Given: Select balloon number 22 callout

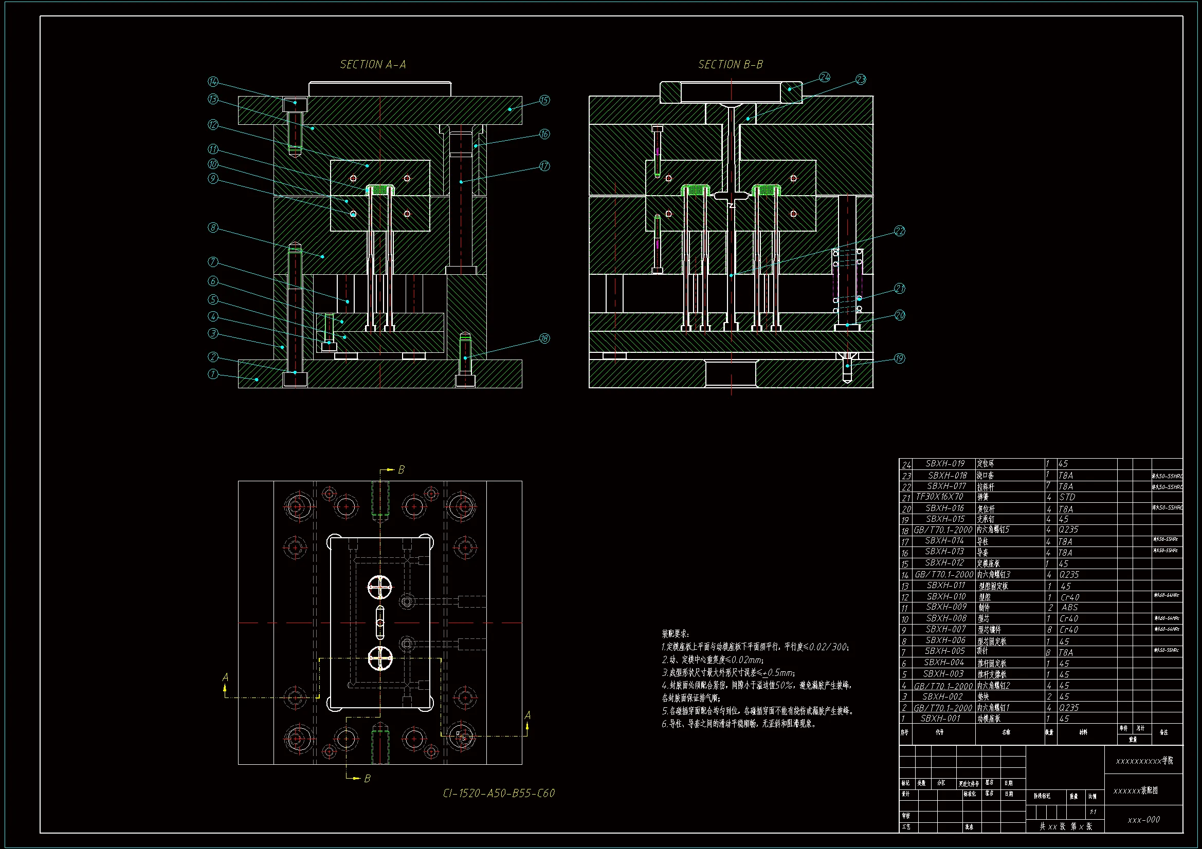Looking at the screenshot, I should 899,231.
